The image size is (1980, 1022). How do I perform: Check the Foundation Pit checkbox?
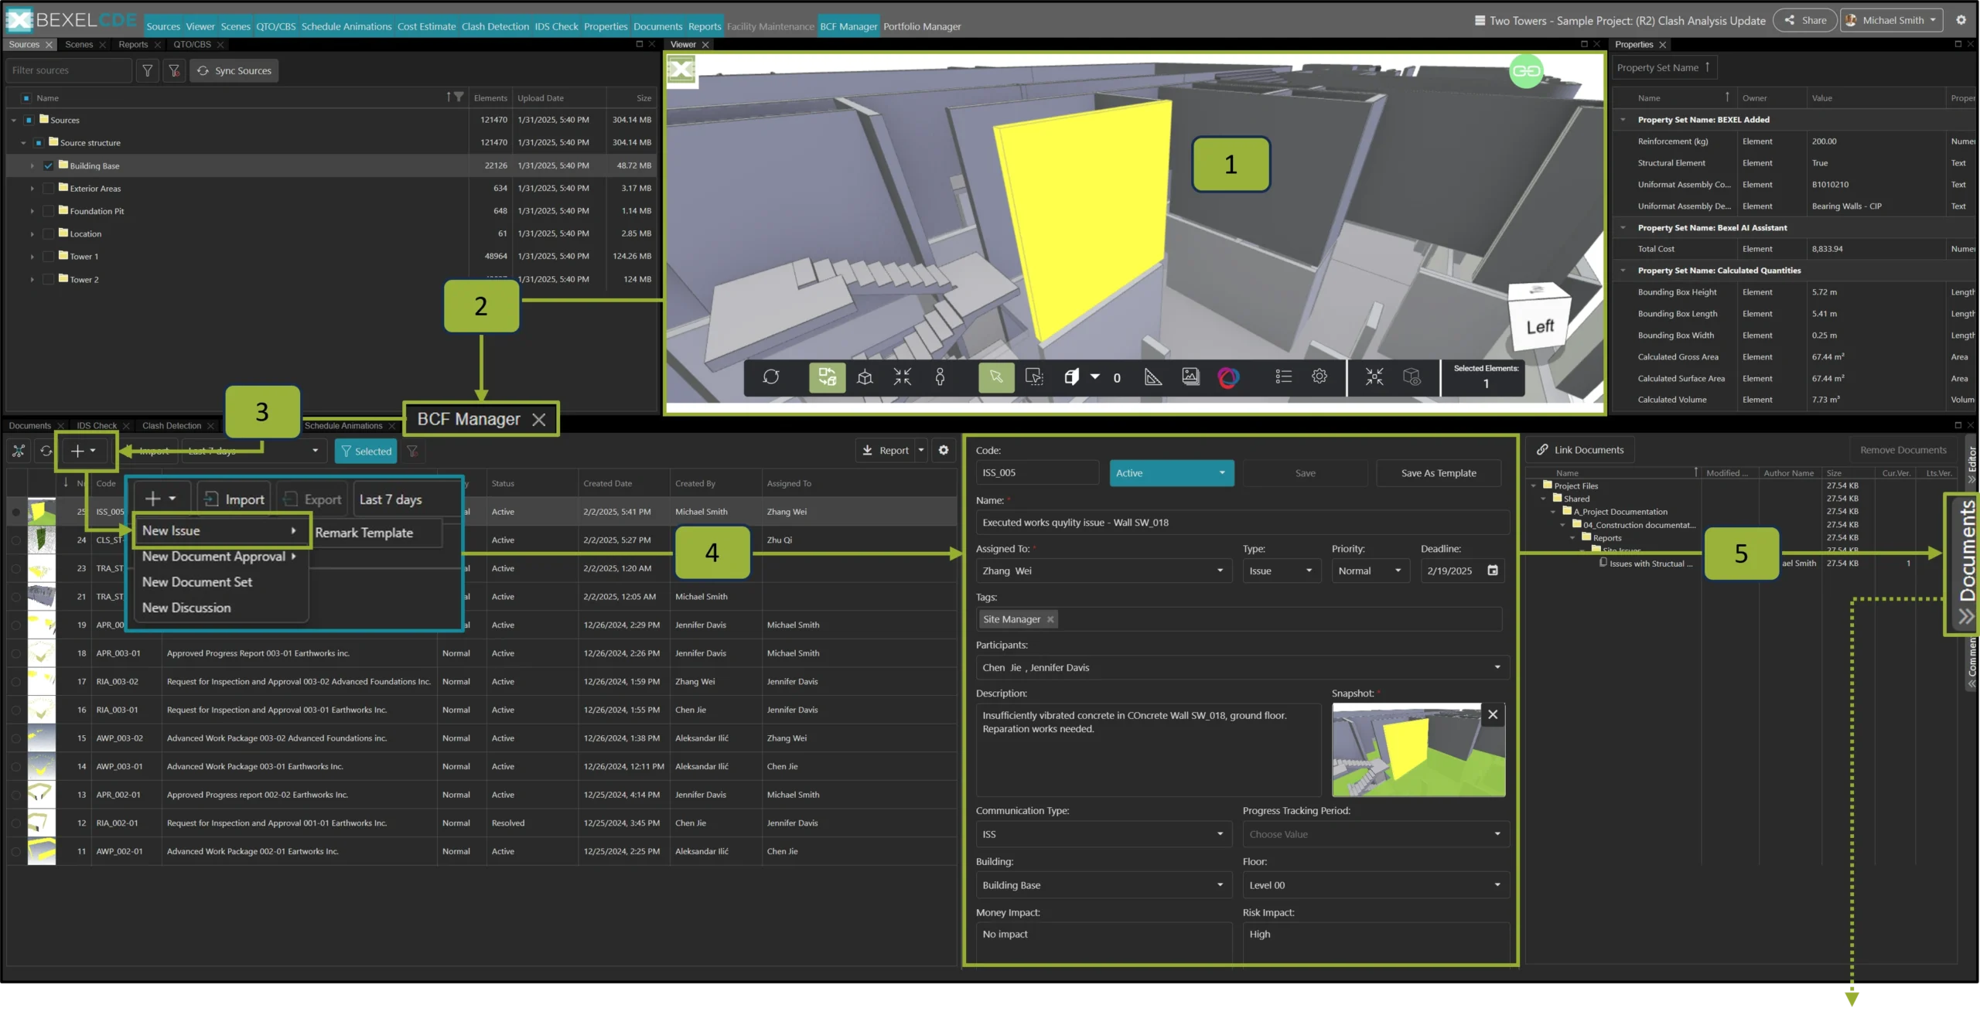(49, 211)
